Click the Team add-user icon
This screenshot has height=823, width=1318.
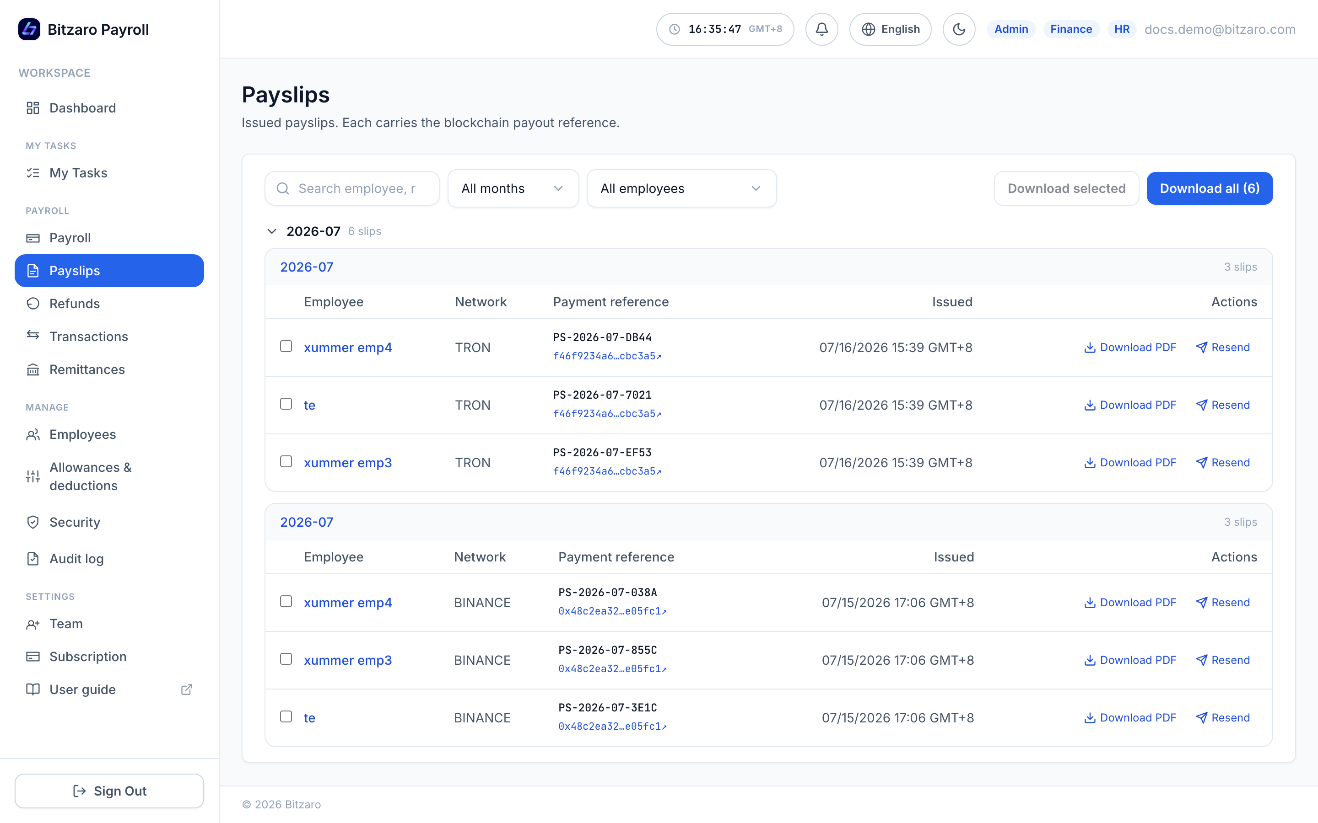pyautogui.click(x=32, y=624)
